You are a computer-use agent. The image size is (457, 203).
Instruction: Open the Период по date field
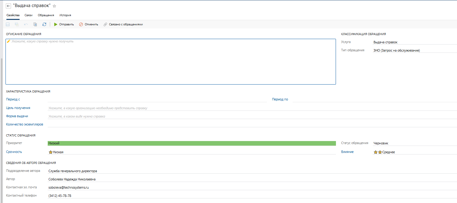click(x=374, y=100)
